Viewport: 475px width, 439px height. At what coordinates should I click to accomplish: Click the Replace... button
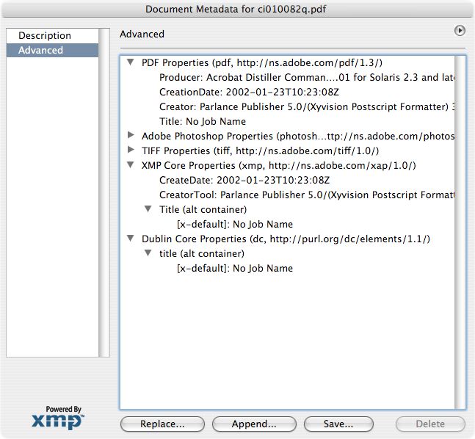[162, 424]
